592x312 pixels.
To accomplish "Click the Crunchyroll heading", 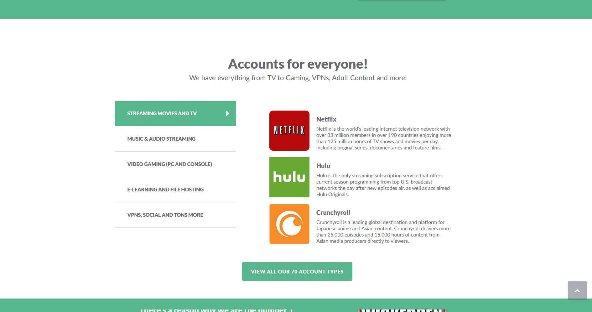I will click(333, 213).
